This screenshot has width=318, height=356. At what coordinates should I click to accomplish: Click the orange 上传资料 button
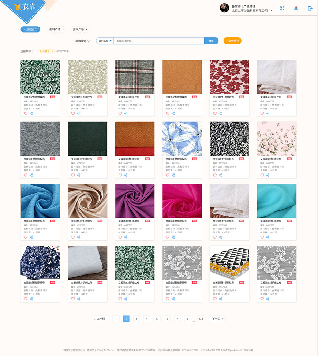tap(232, 41)
